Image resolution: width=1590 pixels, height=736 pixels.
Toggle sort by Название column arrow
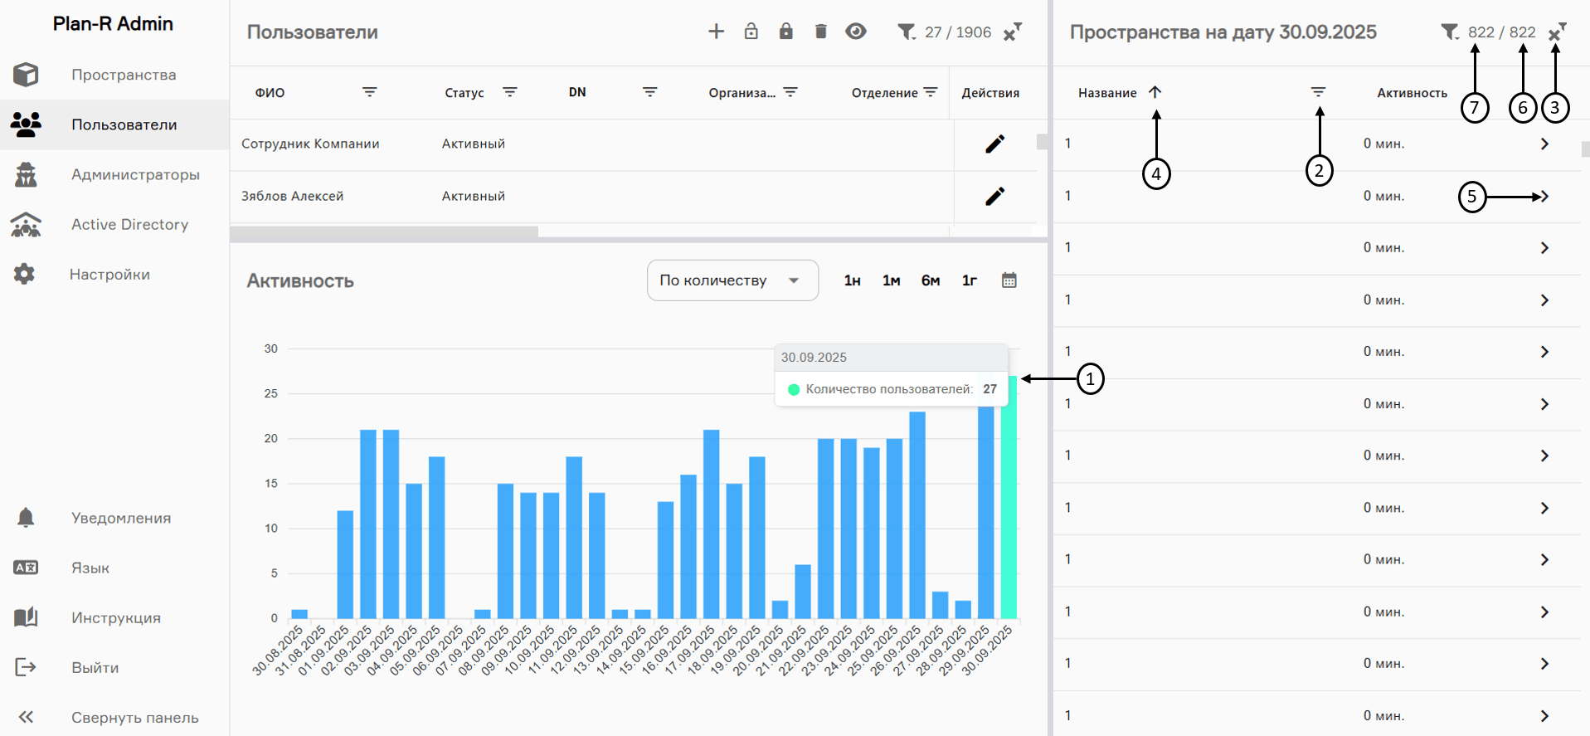(1155, 92)
